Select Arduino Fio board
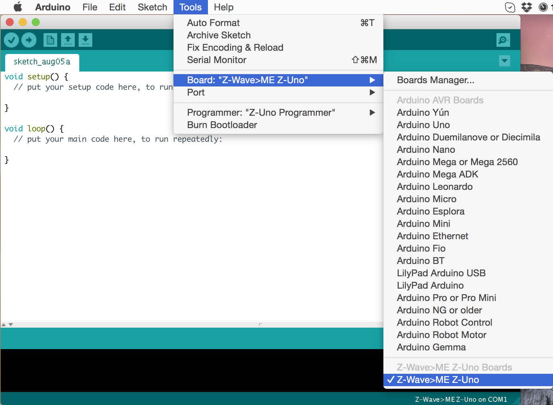This screenshot has height=405, width=553. click(468, 249)
